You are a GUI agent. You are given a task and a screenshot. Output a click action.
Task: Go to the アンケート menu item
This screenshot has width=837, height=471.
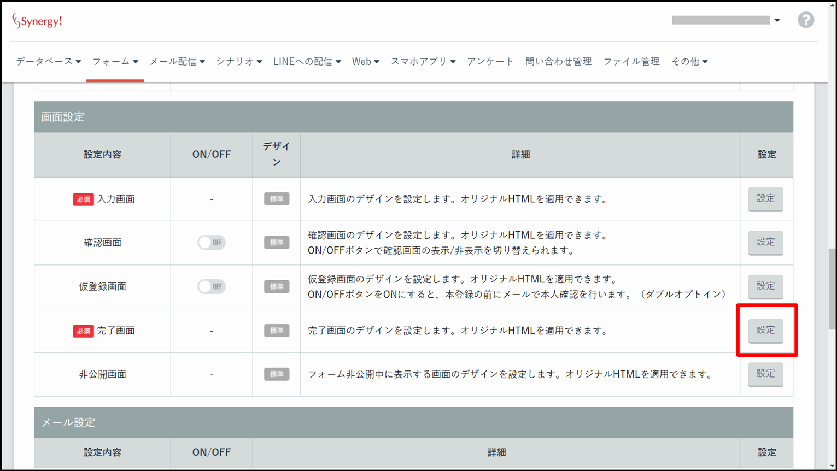point(490,62)
